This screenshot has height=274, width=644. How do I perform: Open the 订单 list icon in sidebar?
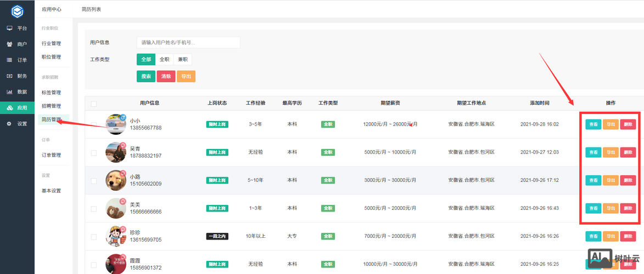point(9,60)
